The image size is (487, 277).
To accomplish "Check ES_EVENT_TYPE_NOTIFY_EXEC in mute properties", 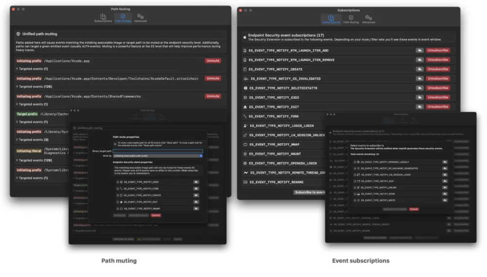I will pyautogui.click(x=118, y=182).
